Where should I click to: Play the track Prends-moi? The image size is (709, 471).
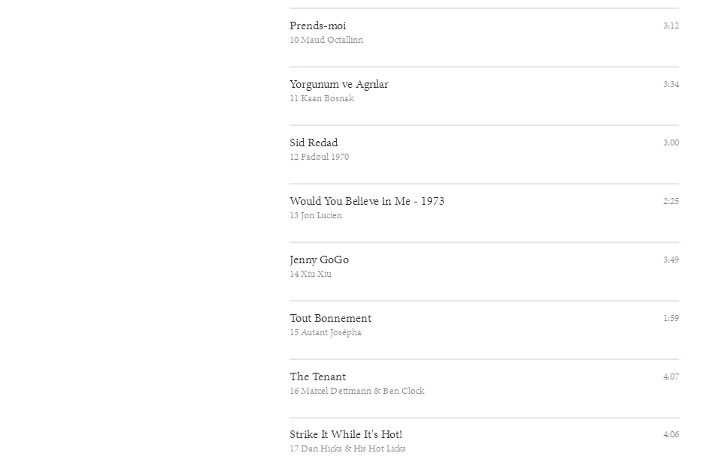click(318, 25)
